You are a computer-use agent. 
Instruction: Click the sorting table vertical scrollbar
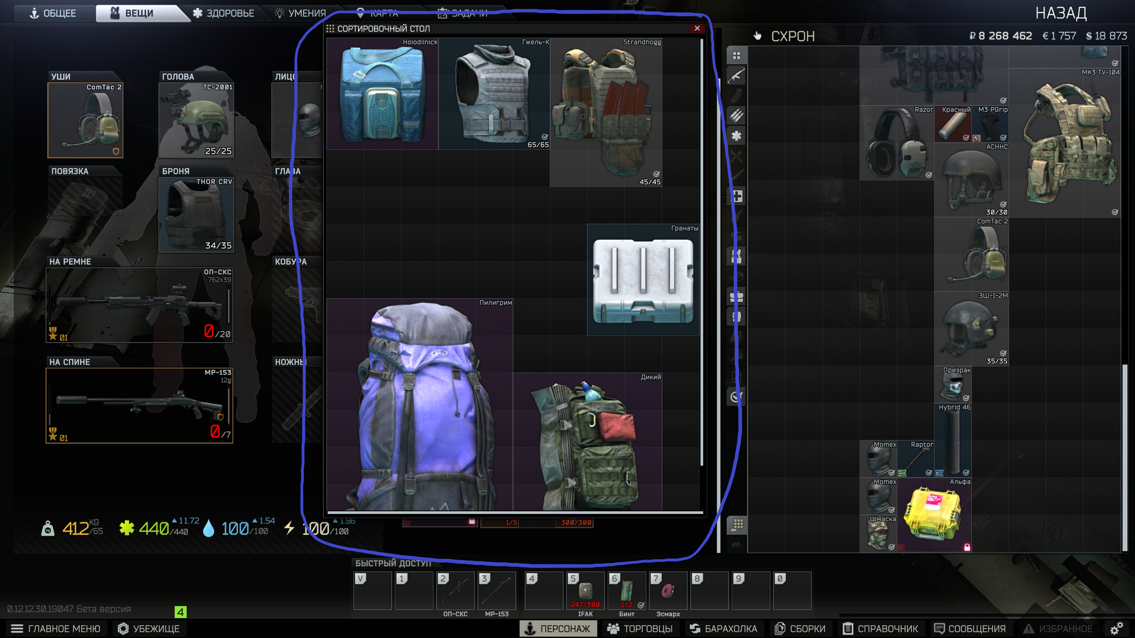point(702,252)
